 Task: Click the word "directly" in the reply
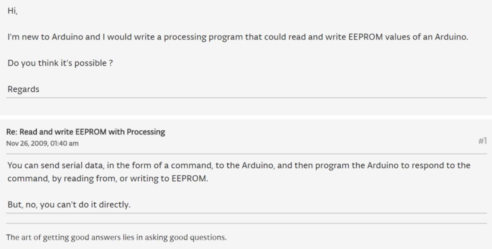(x=114, y=205)
